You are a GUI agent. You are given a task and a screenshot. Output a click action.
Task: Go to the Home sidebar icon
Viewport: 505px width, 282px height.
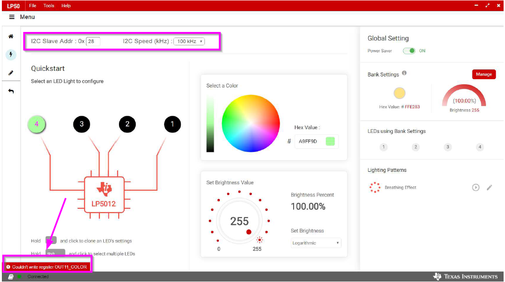coord(11,36)
